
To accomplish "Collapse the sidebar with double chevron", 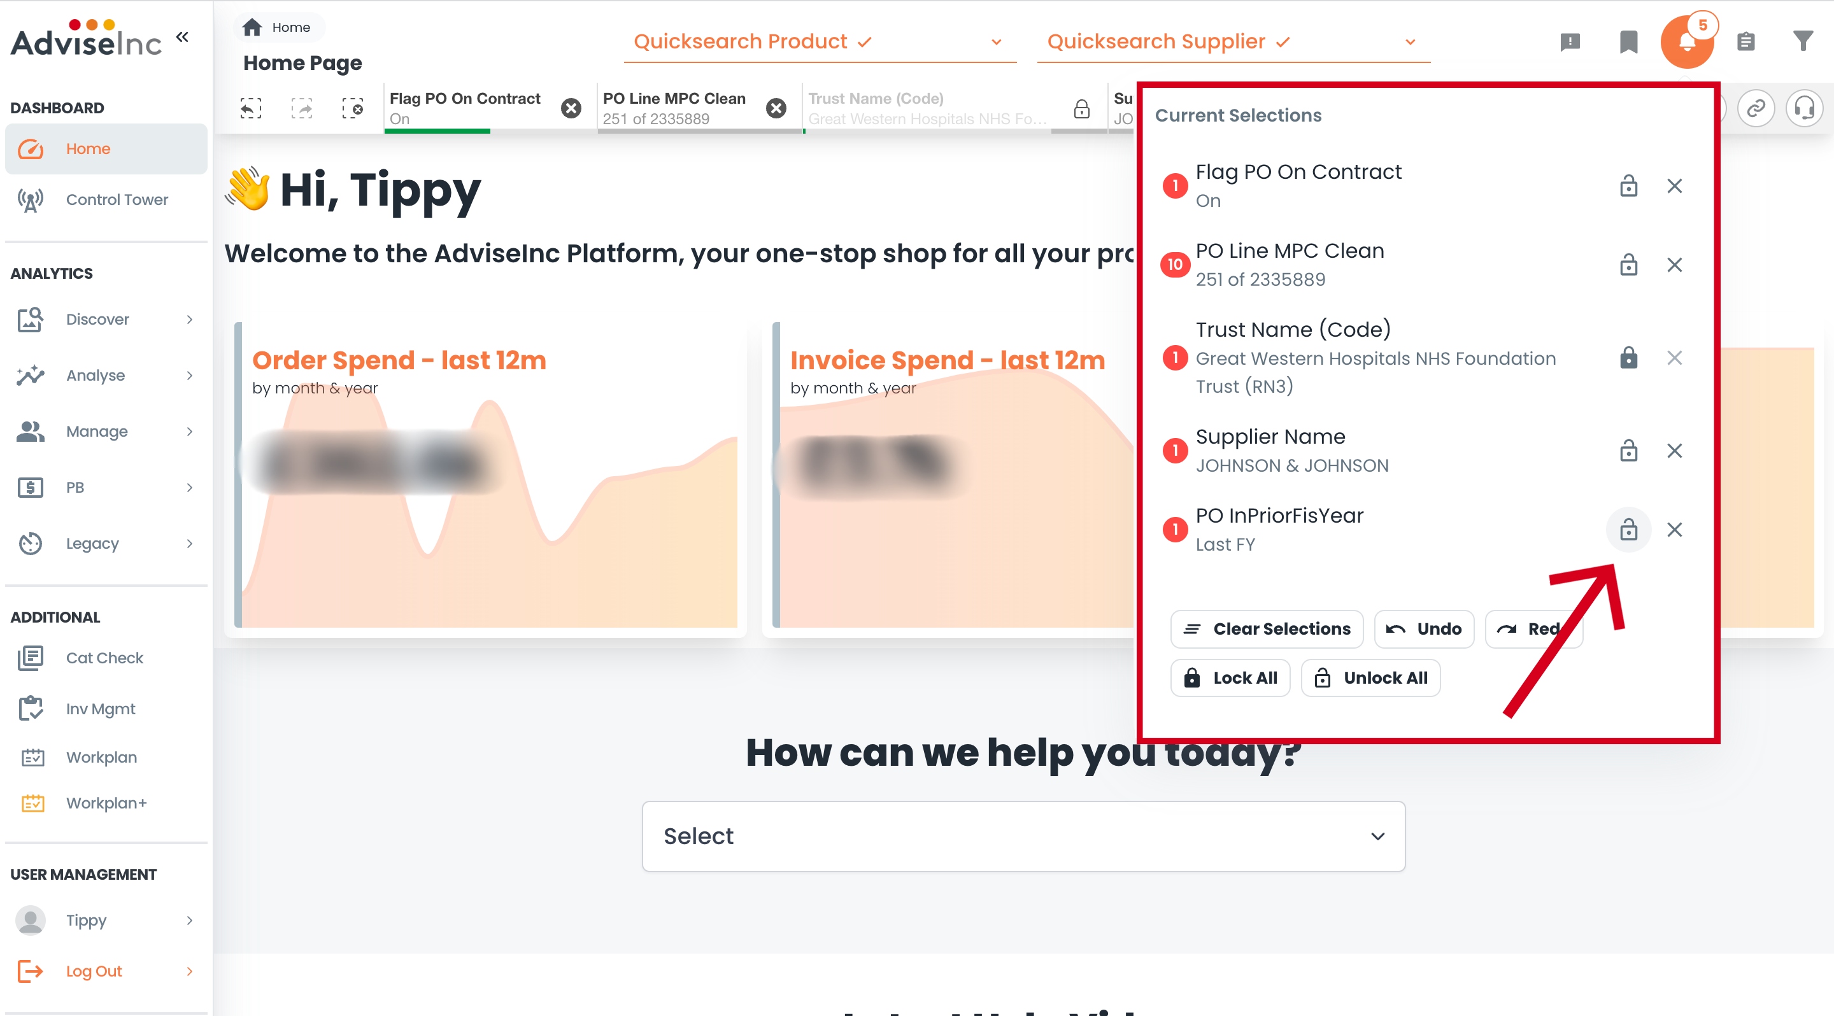I will coord(182,37).
